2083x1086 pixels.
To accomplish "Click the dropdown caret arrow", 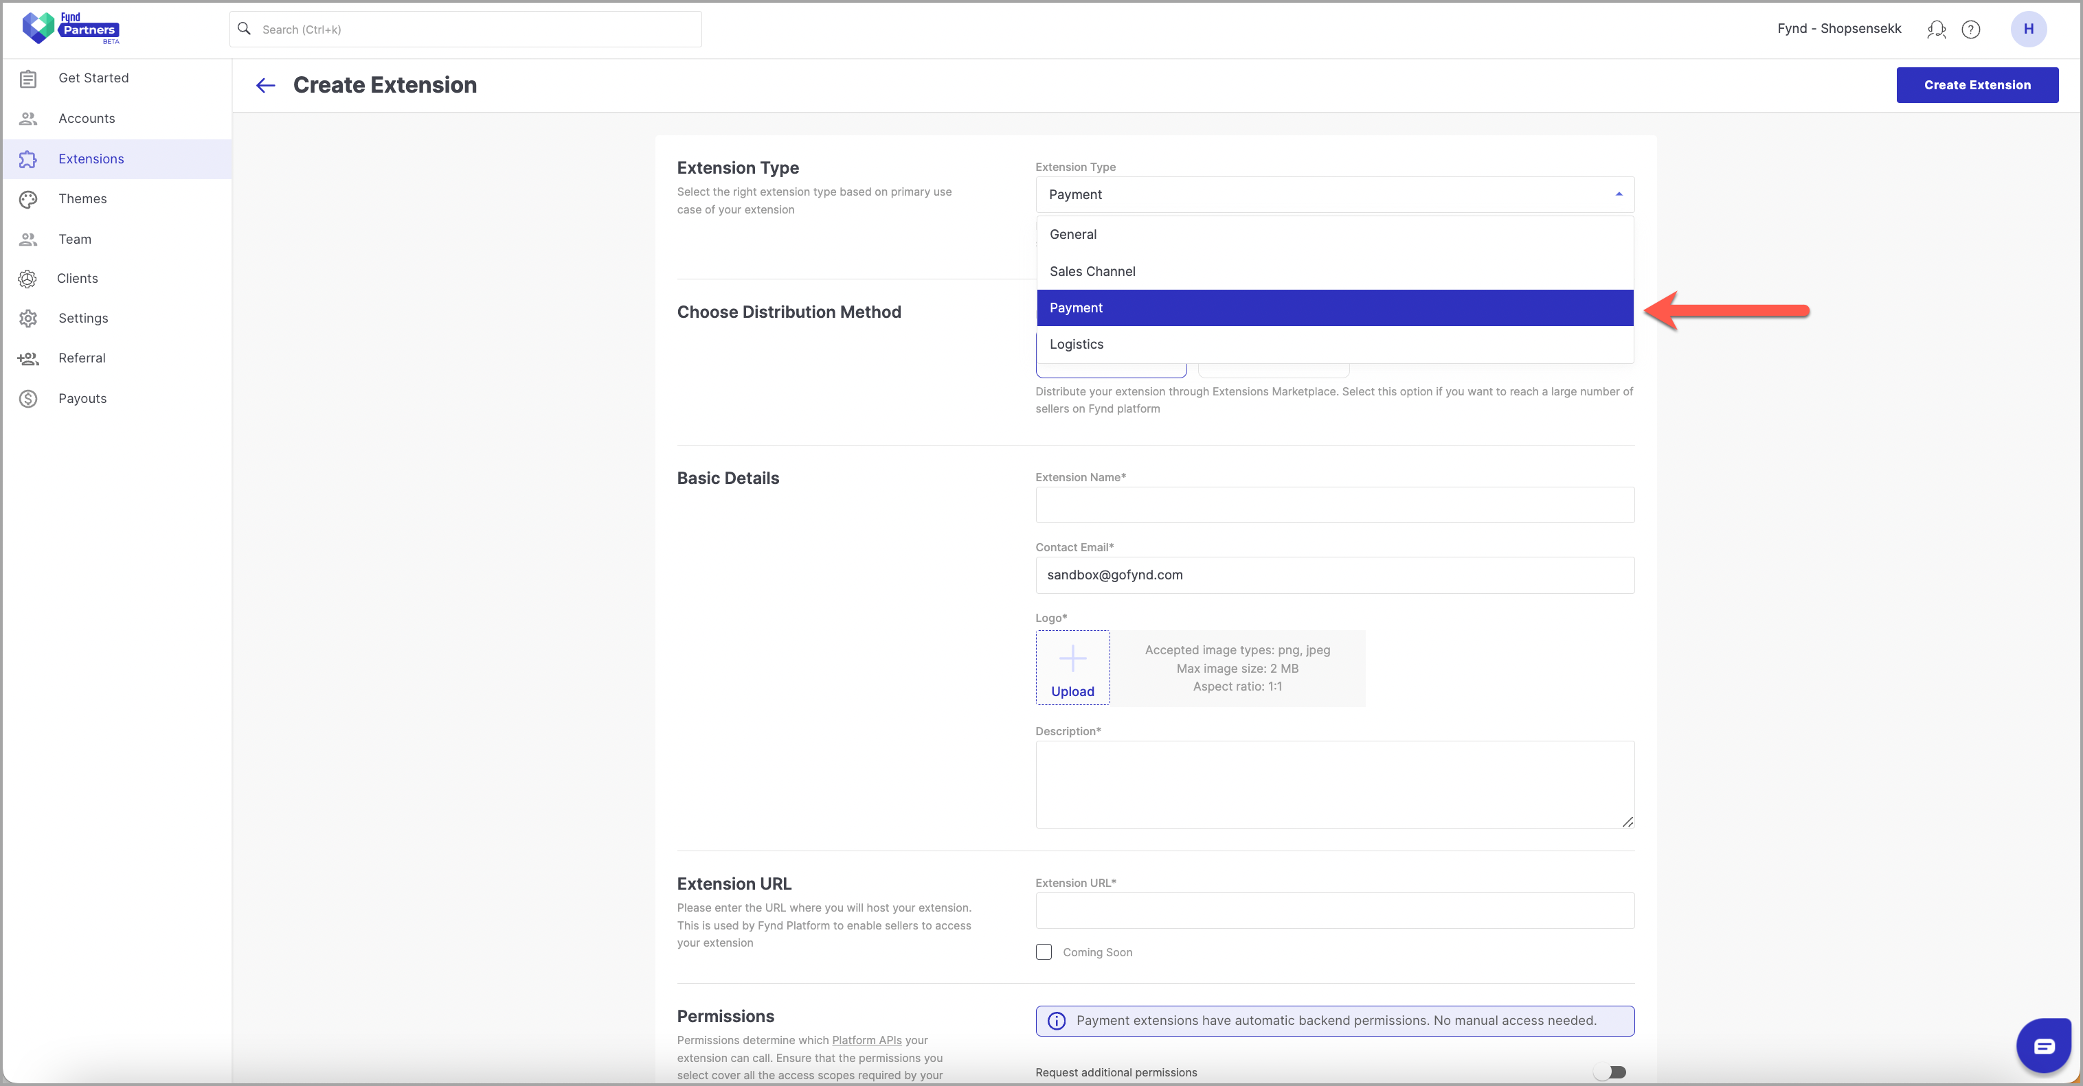I will tap(1619, 194).
